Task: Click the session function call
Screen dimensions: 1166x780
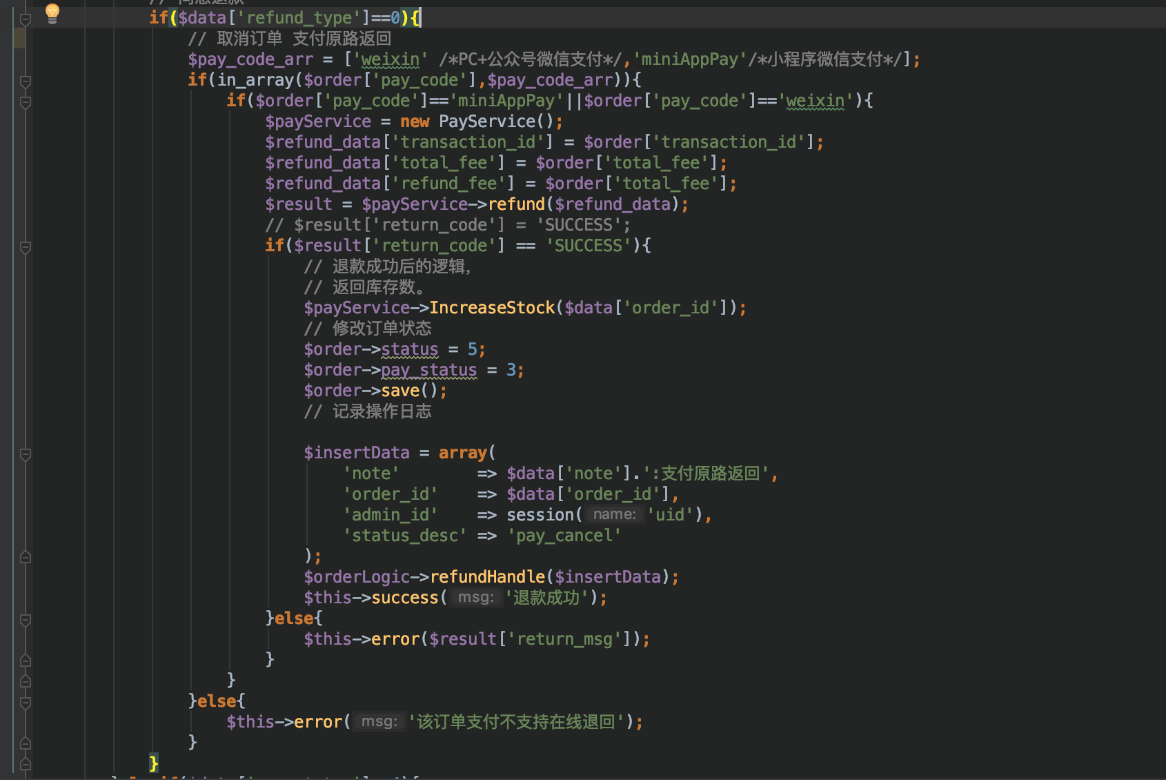Action: point(540,515)
